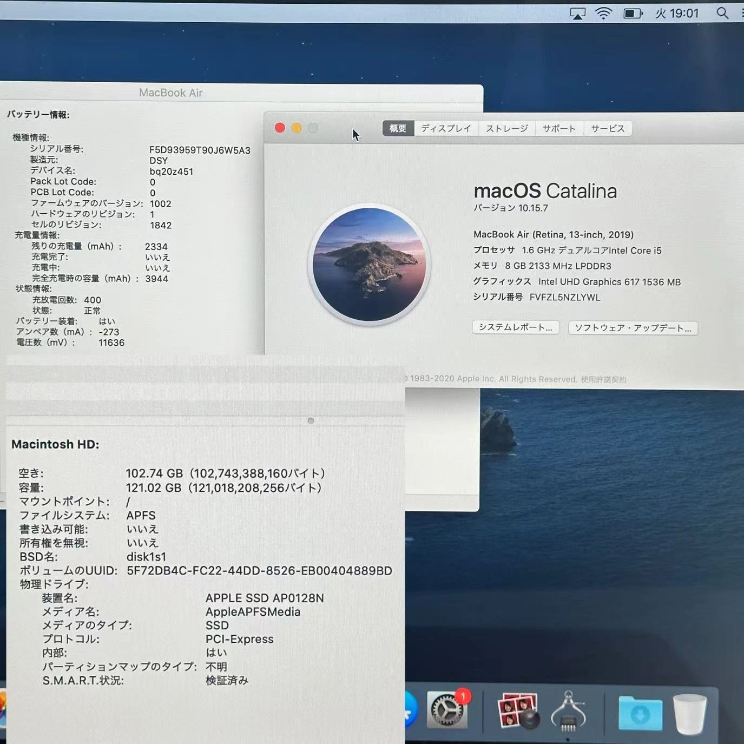Select the 概要 tab
This screenshot has width=744, height=744.
[x=398, y=128]
